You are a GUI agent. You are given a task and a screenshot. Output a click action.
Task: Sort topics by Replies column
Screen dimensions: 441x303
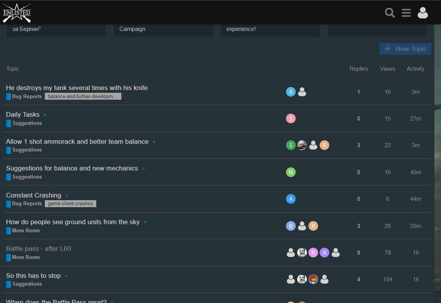359,69
